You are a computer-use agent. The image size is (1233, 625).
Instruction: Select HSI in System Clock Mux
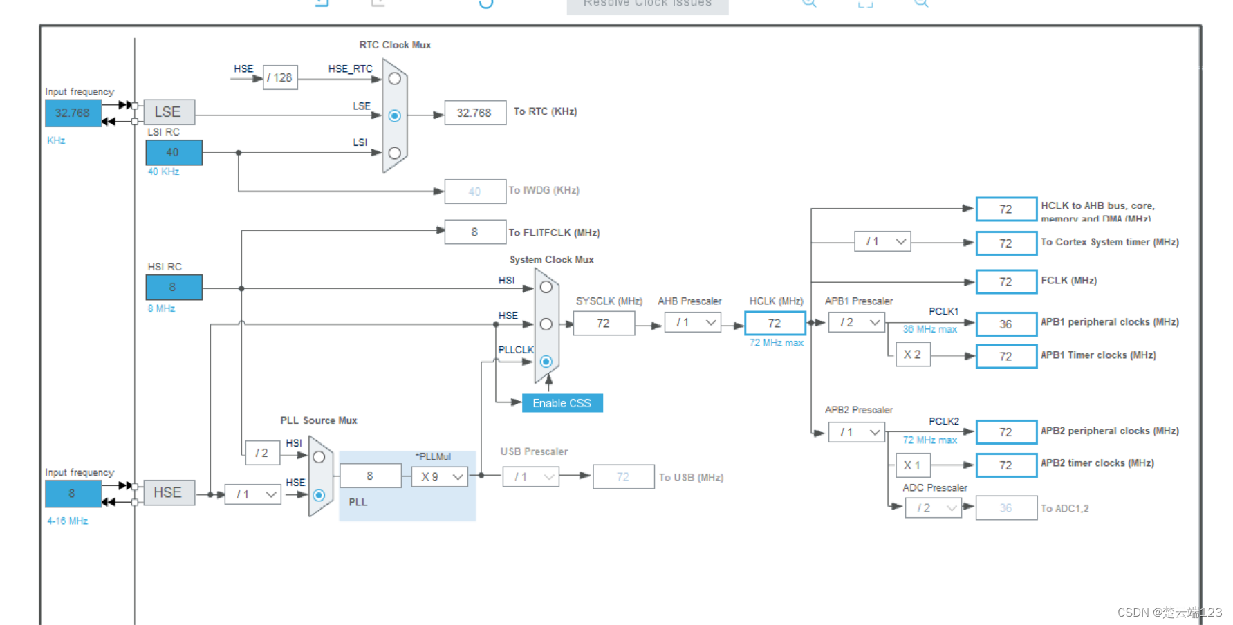546,287
